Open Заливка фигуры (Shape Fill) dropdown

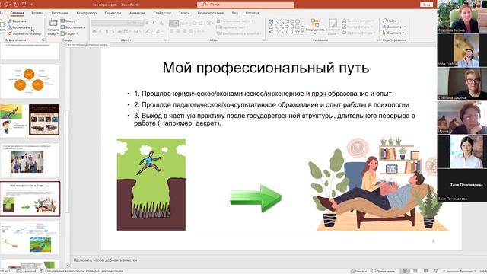tap(358, 21)
